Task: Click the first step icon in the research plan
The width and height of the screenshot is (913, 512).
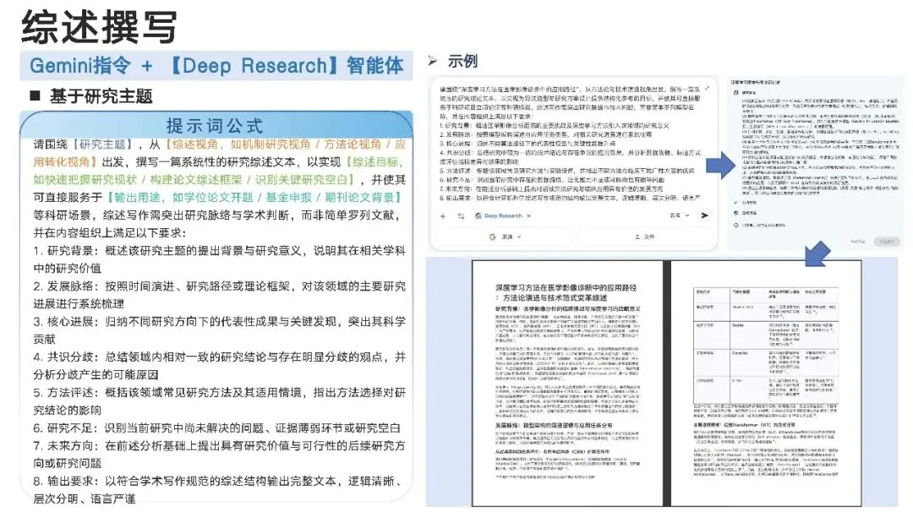Action: click(x=735, y=92)
